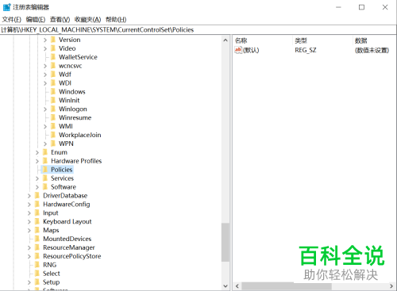
Task: Click the Winresume folder icon
Action: click(53, 117)
